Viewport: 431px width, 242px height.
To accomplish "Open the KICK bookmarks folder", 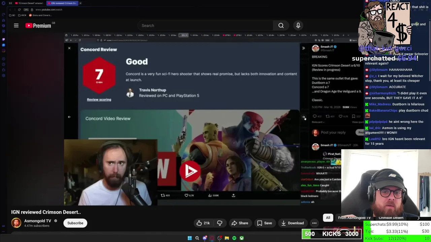I will tap(22, 15).
